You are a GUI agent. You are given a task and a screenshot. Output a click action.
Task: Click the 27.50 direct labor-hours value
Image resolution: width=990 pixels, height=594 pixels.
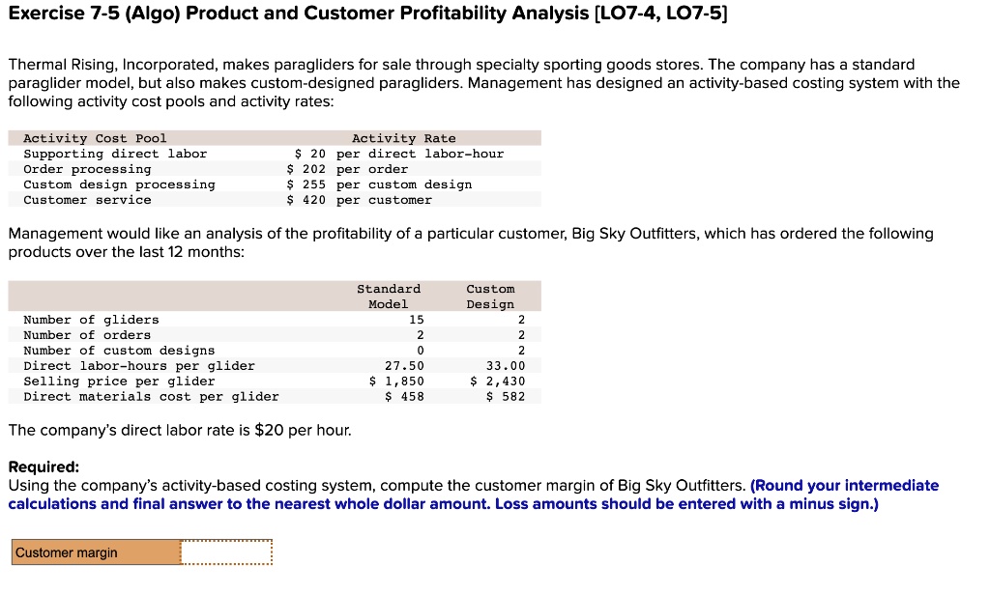click(x=404, y=366)
